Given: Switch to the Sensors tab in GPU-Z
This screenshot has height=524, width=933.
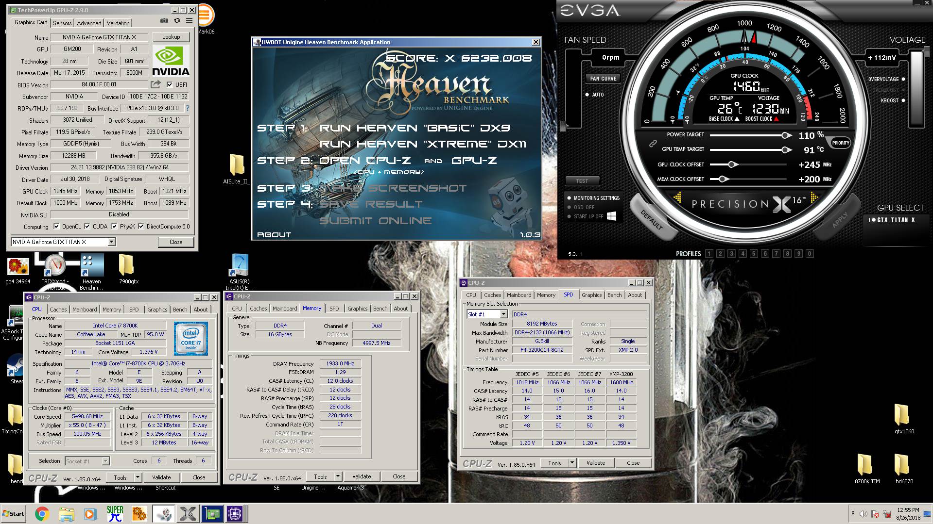Looking at the screenshot, I should [x=62, y=23].
